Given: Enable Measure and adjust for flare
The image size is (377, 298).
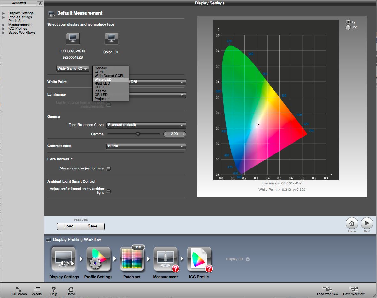Looking at the screenshot, I should tap(109, 168).
